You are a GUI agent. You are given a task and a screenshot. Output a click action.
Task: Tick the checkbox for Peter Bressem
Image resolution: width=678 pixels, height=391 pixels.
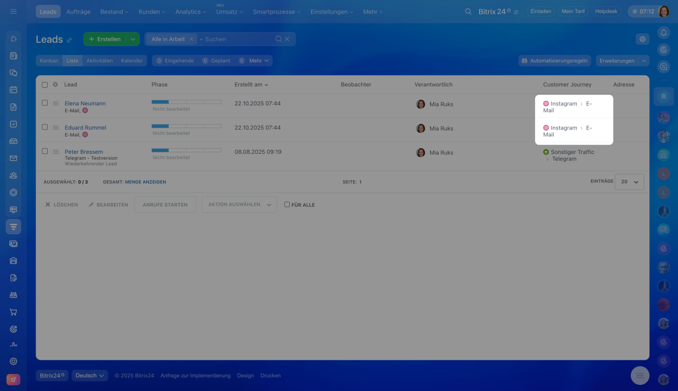pyautogui.click(x=44, y=151)
